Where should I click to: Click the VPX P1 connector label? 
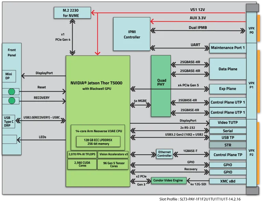pyautogui.click(x=251, y=85)
